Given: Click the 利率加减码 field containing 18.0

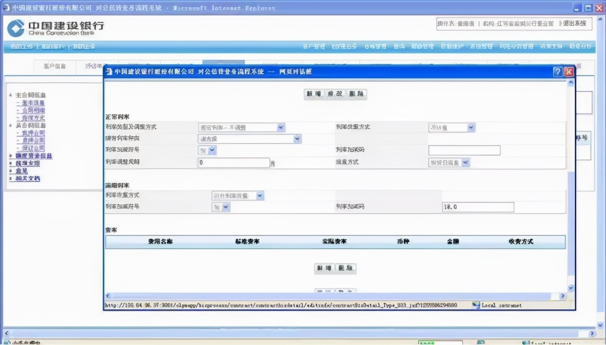Looking at the screenshot, I should pos(478,207).
